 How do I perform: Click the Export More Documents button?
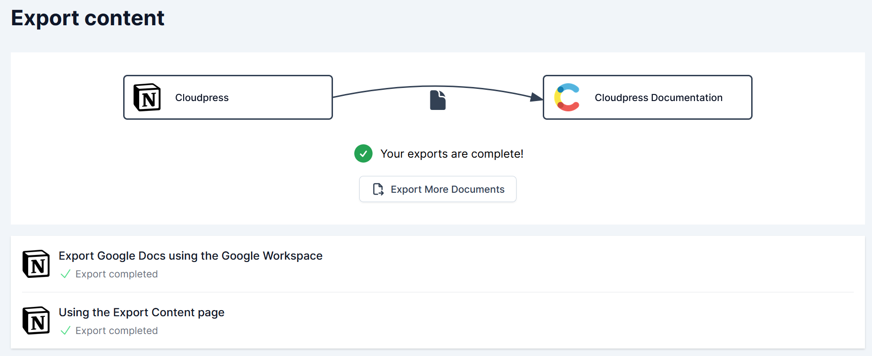438,189
